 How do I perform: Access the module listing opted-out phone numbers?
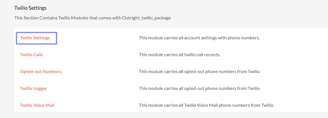click(x=41, y=72)
